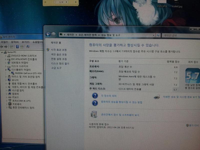Screen dimensions: 200x150
Task: Collapse the kuna-PC root node
Action: [2, 52]
